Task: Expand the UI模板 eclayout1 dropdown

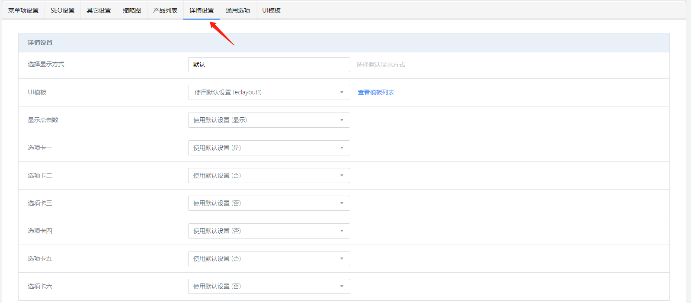Action: (269, 92)
